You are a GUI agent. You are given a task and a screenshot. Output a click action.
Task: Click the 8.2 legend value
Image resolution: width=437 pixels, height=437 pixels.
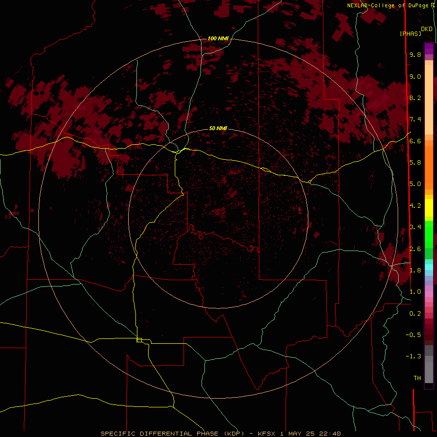tap(415, 98)
